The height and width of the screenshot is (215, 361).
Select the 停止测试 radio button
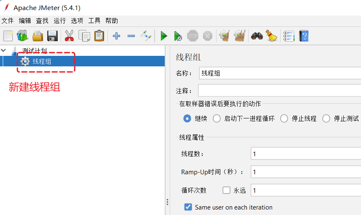pyautogui.click(x=326, y=119)
